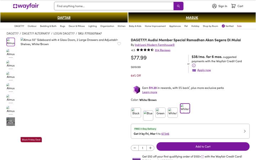Open the Bedding & Bath menu category

tap(48, 26)
